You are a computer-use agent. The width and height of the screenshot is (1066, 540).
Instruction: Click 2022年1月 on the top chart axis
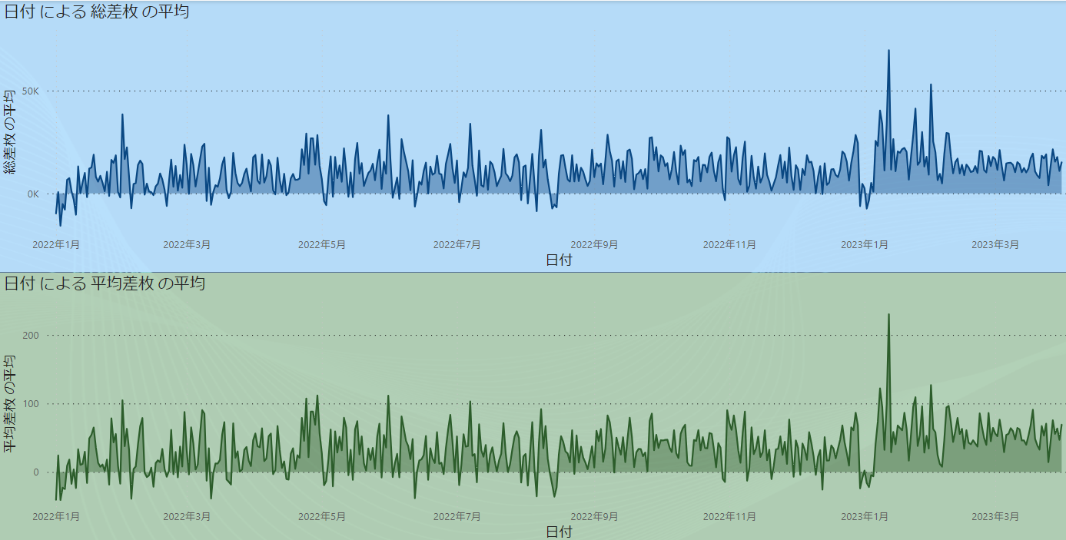56,244
